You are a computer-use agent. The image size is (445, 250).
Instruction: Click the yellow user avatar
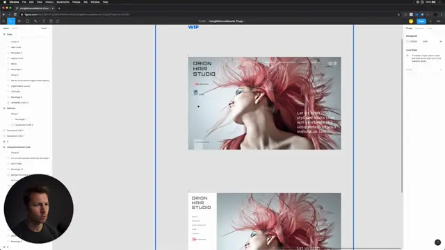(411, 22)
